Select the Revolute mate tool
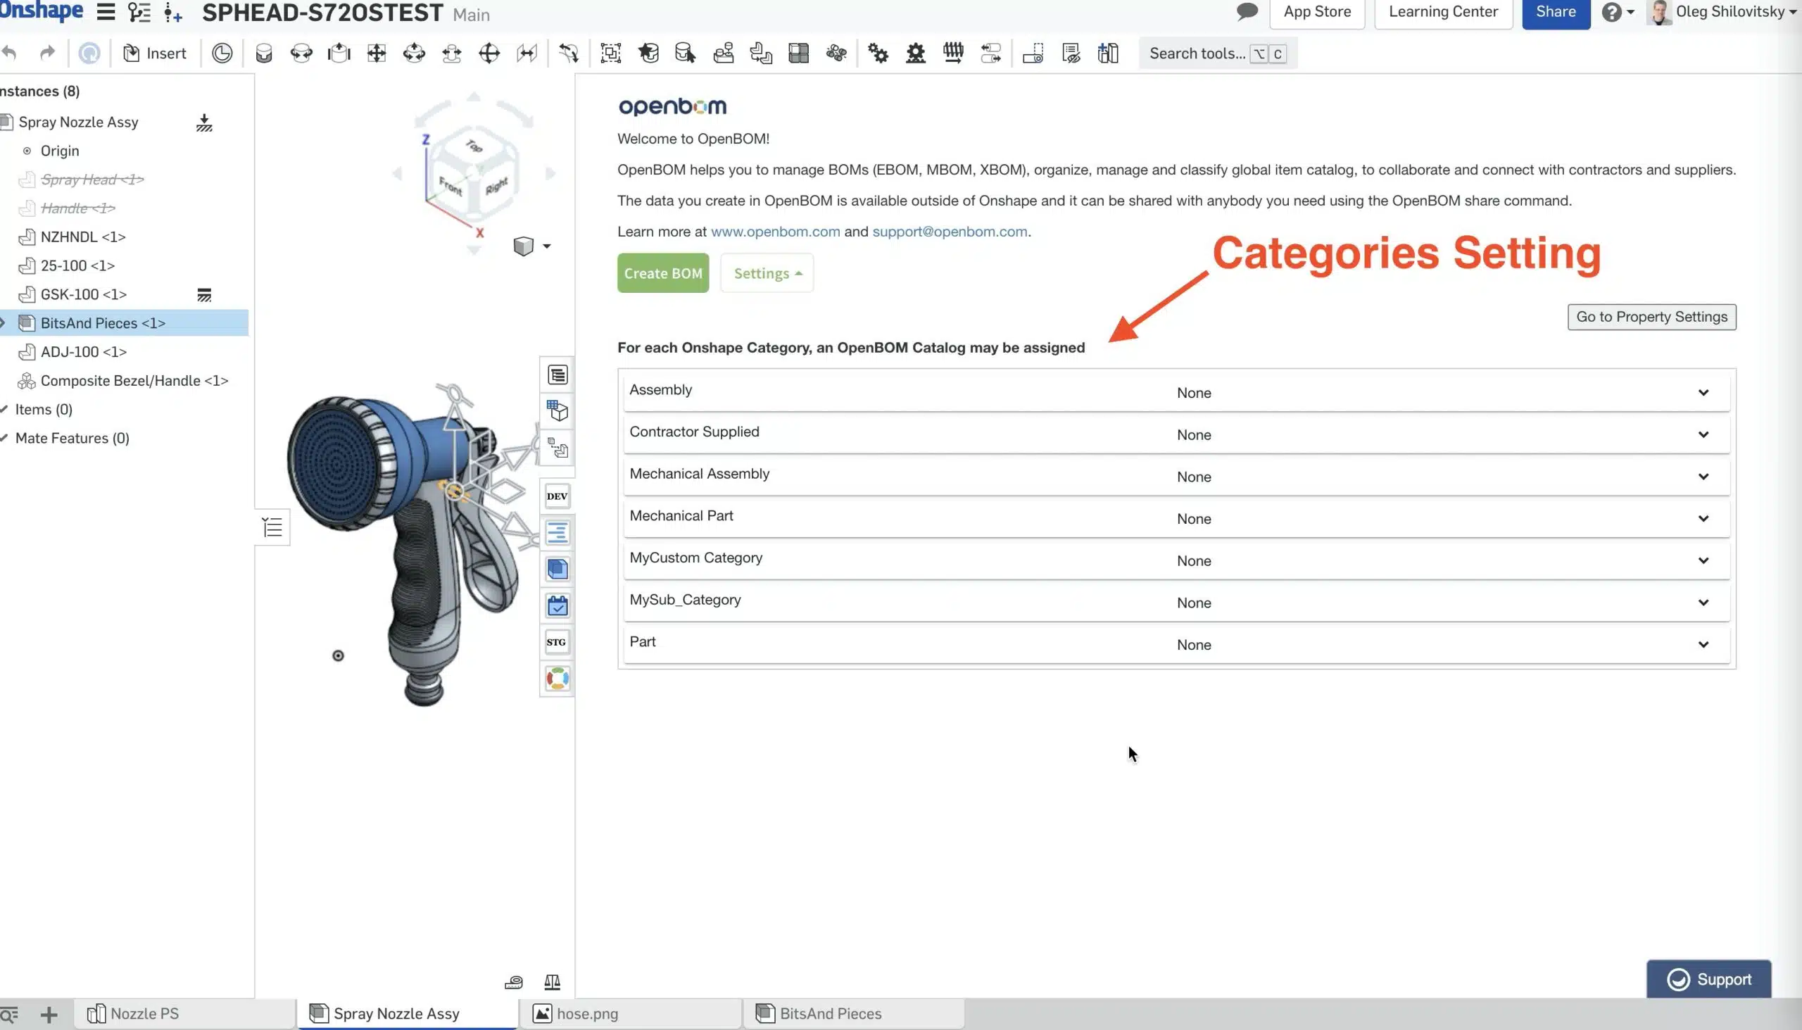Screen dimensions: 1802x1030 301,53
